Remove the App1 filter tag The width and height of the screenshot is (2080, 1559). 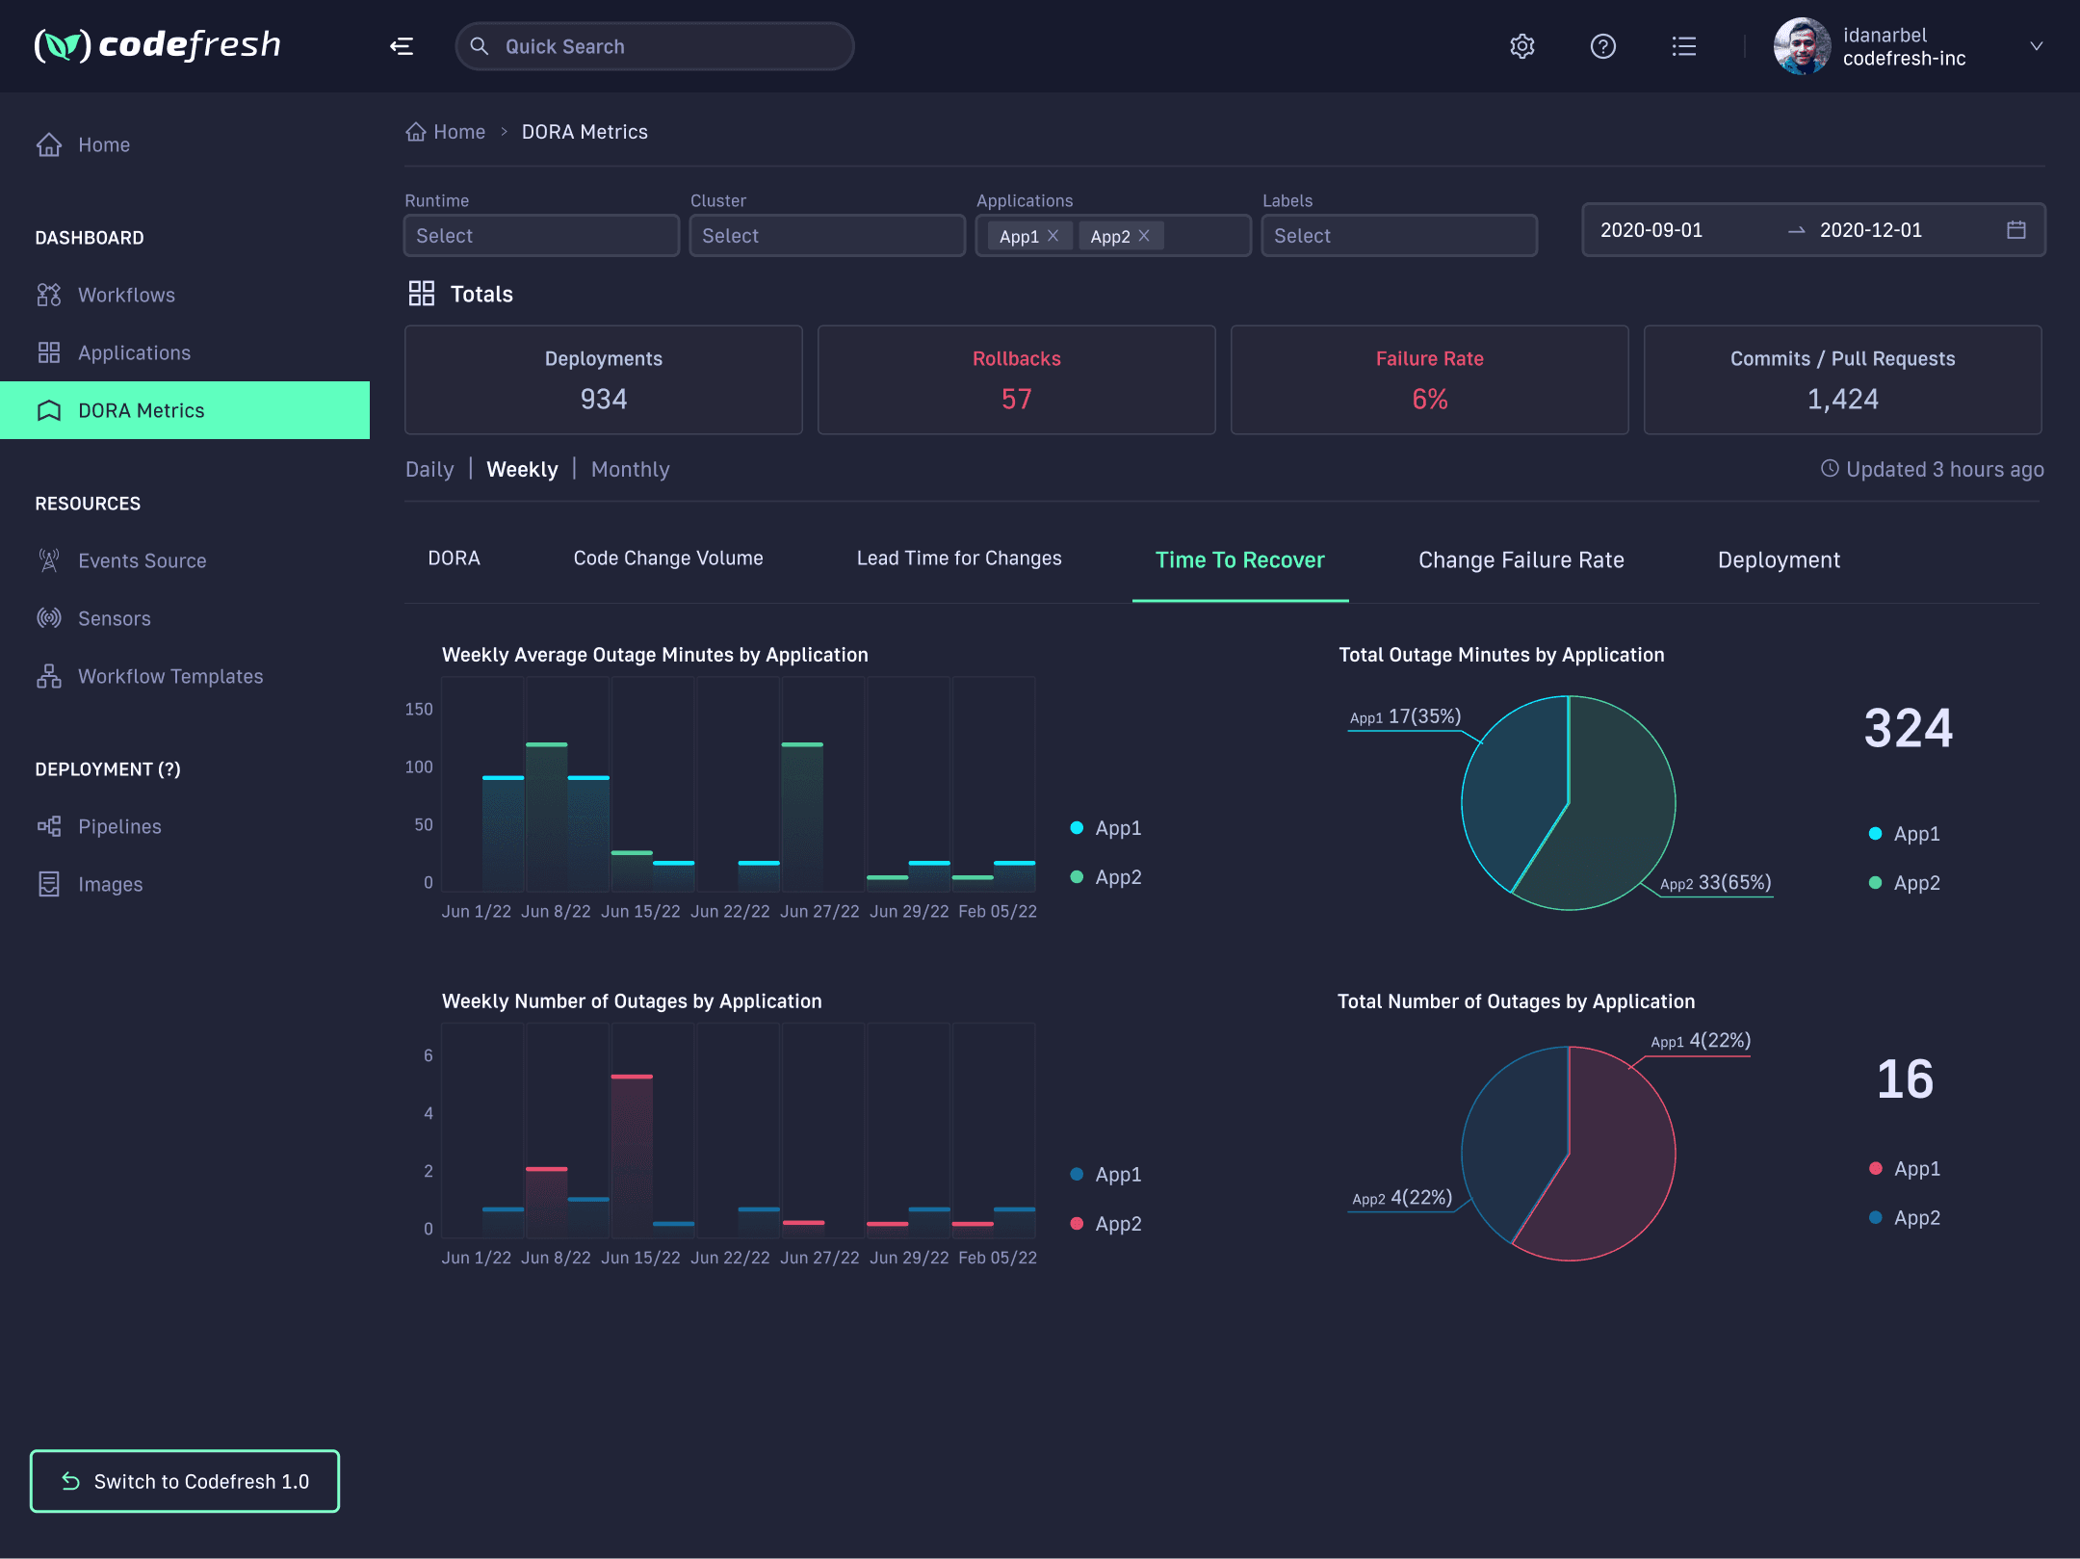pyautogui.click(x=1053, y=236)
